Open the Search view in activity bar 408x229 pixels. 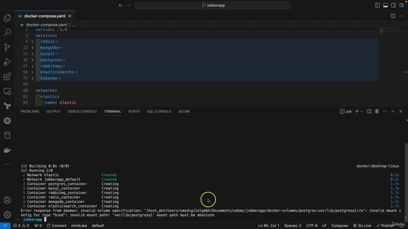tap(7, 32)
